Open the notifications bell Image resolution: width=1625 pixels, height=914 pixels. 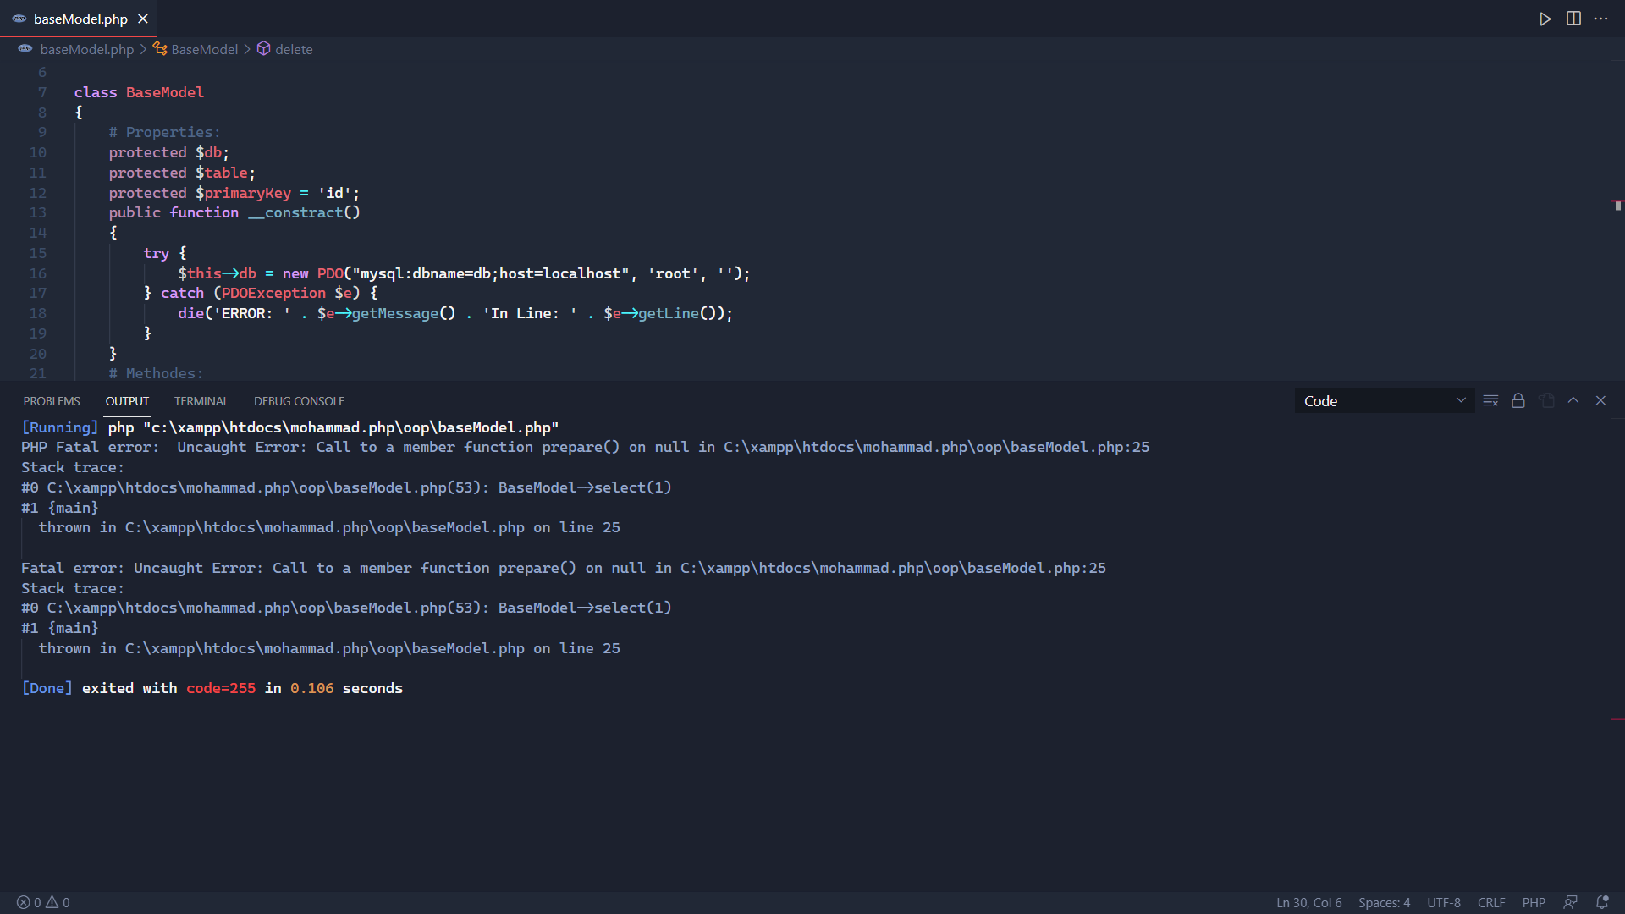[1602, 903]
